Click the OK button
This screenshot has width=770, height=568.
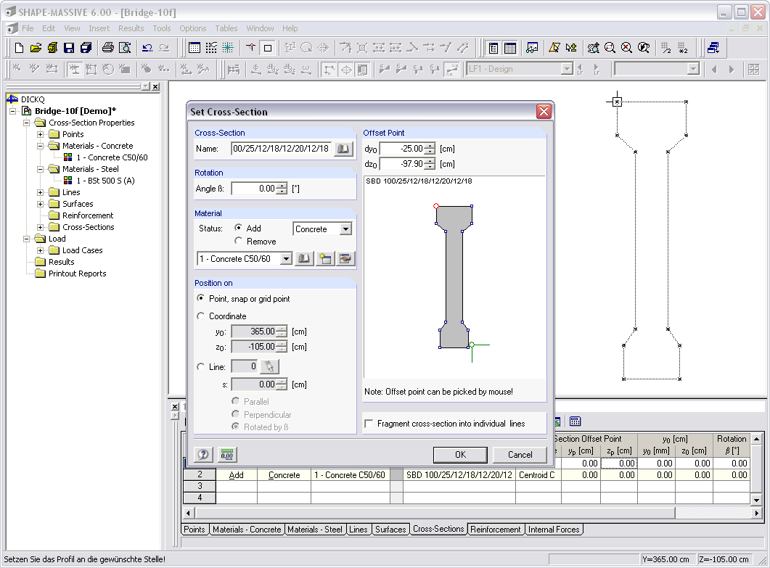(460, 455)
